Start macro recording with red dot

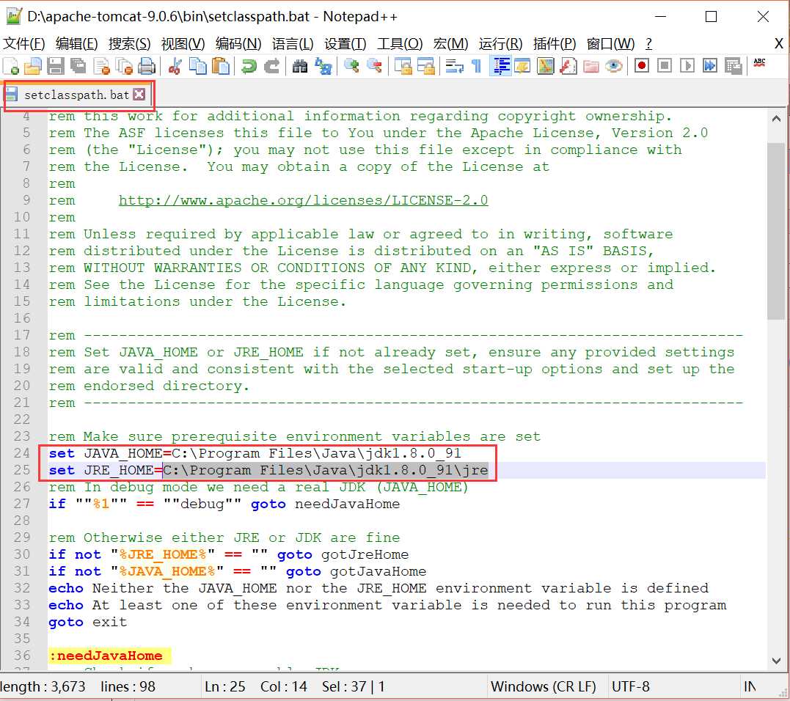(x=641, y=66)
